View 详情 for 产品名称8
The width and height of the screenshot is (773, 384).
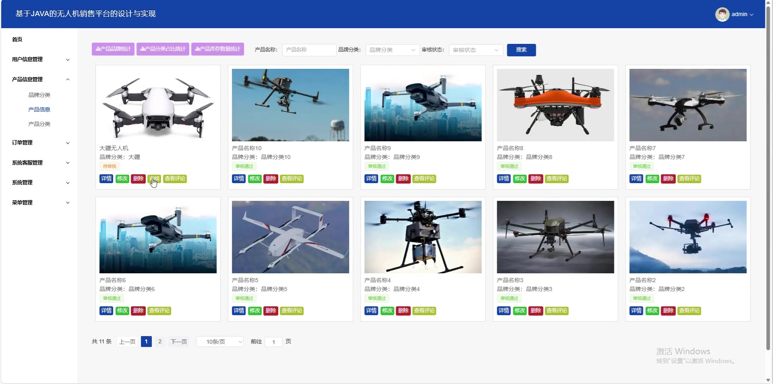coord(504,179)
